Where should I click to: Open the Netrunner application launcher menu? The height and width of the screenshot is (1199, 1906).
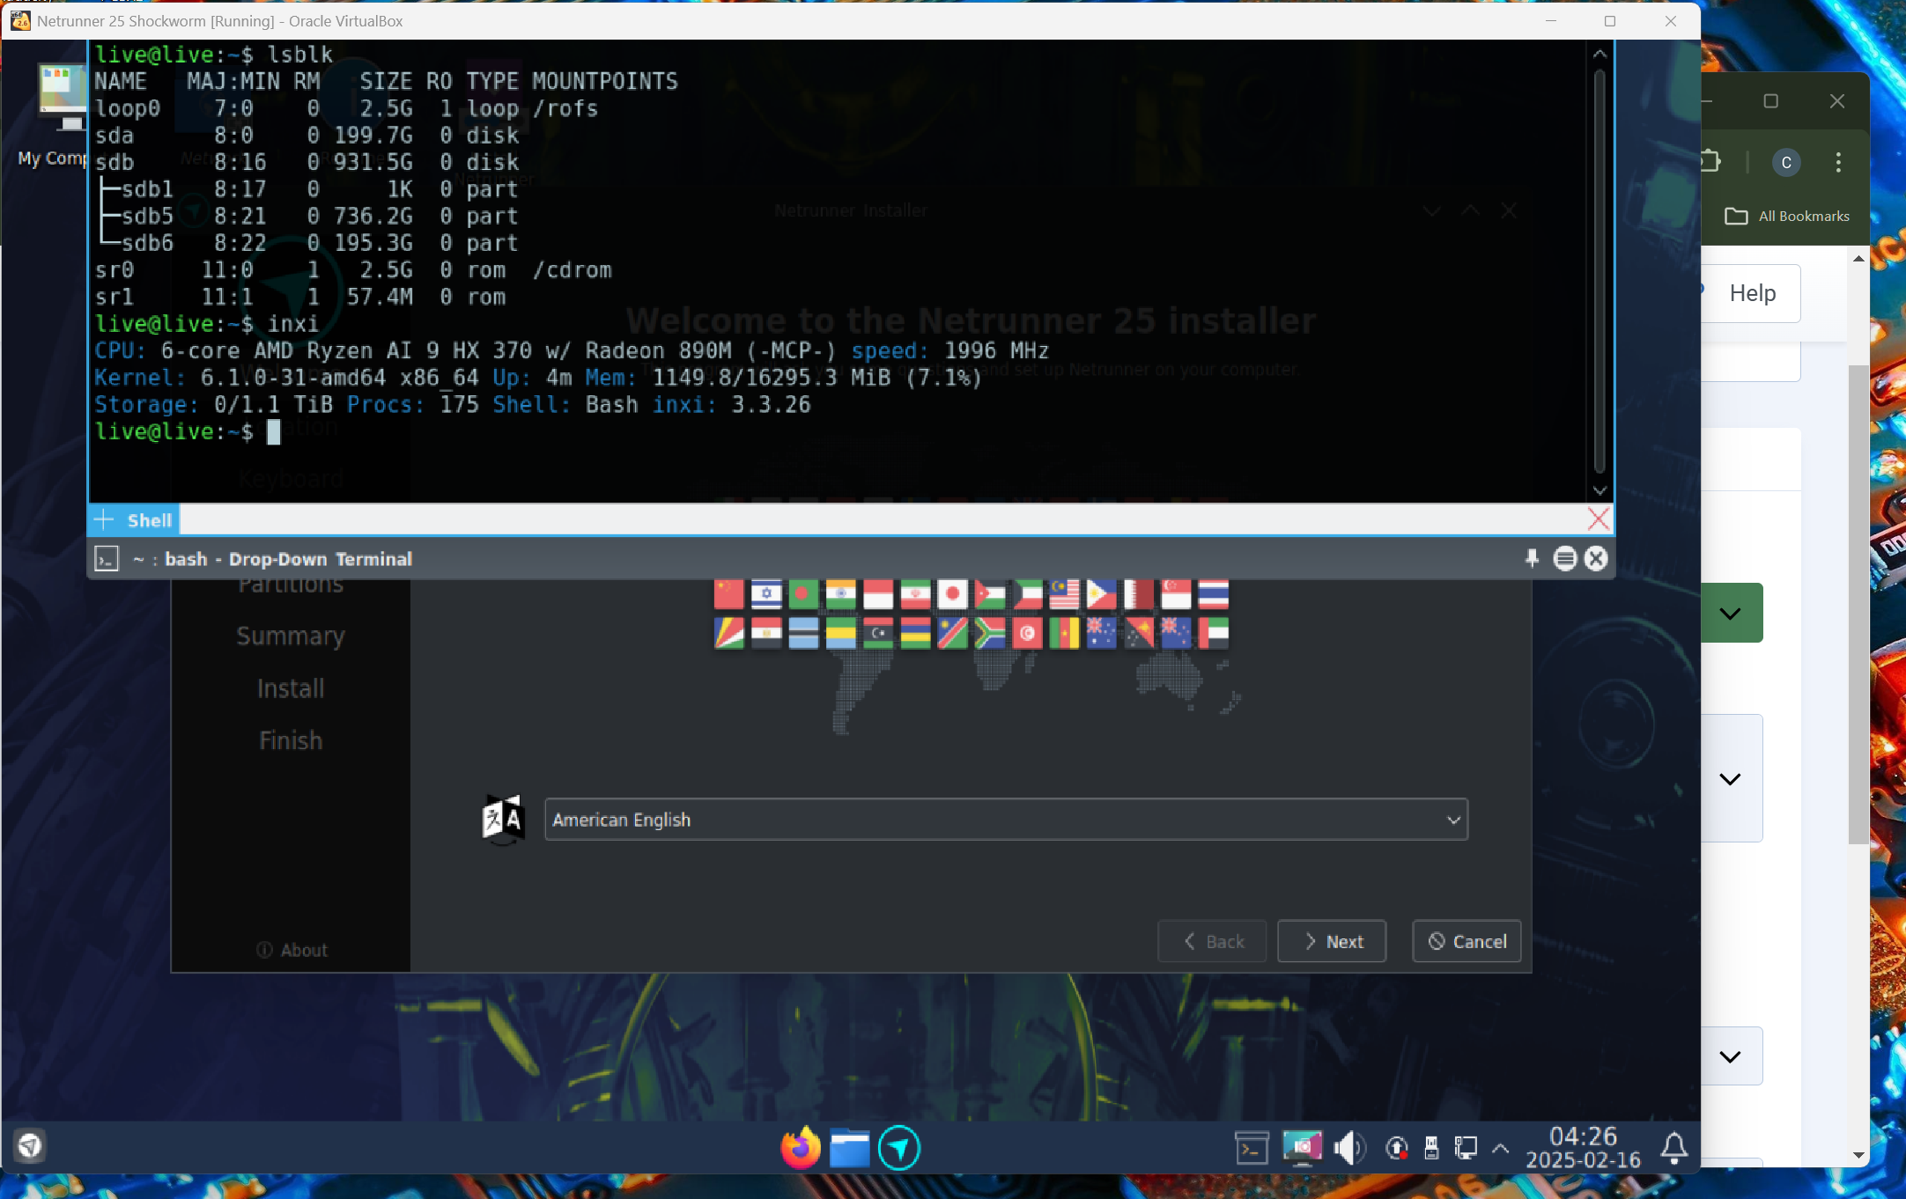(30, 1145)
